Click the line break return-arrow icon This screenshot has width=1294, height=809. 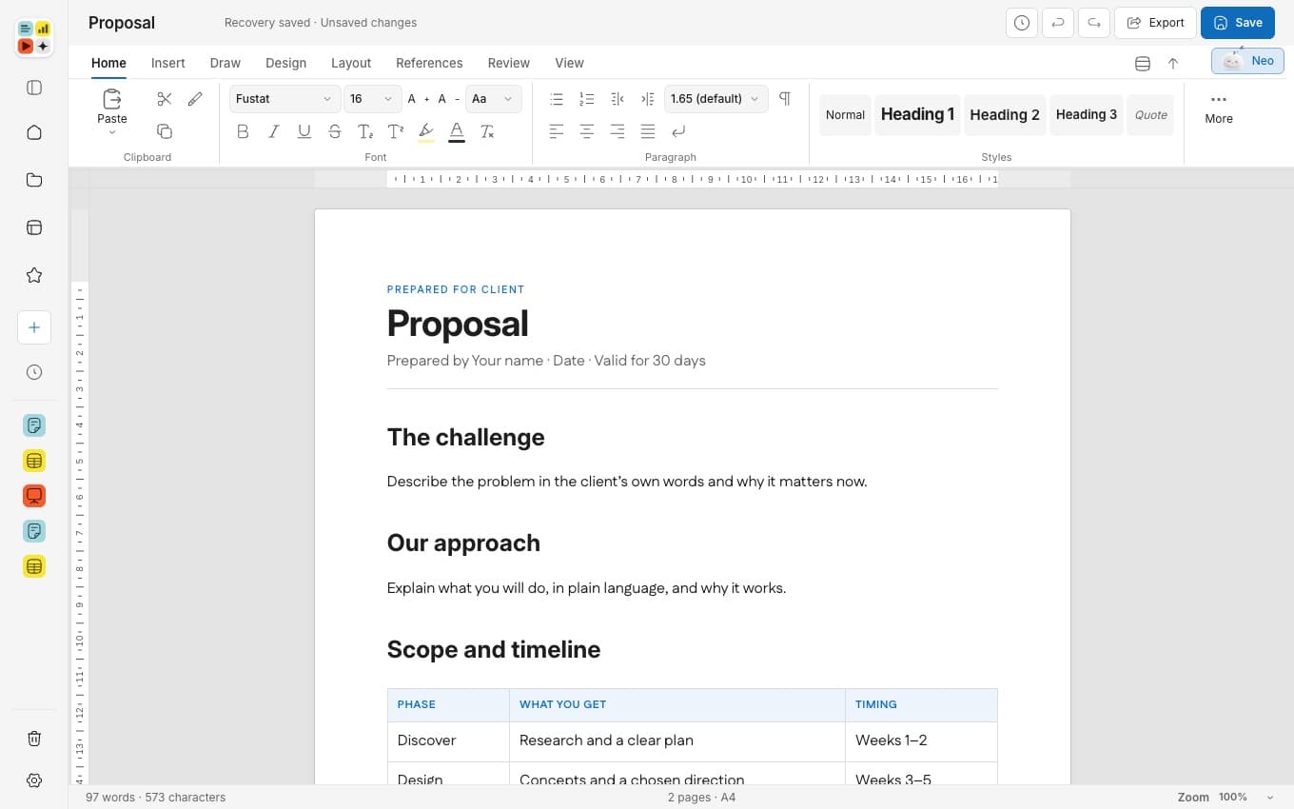(678, 131)
